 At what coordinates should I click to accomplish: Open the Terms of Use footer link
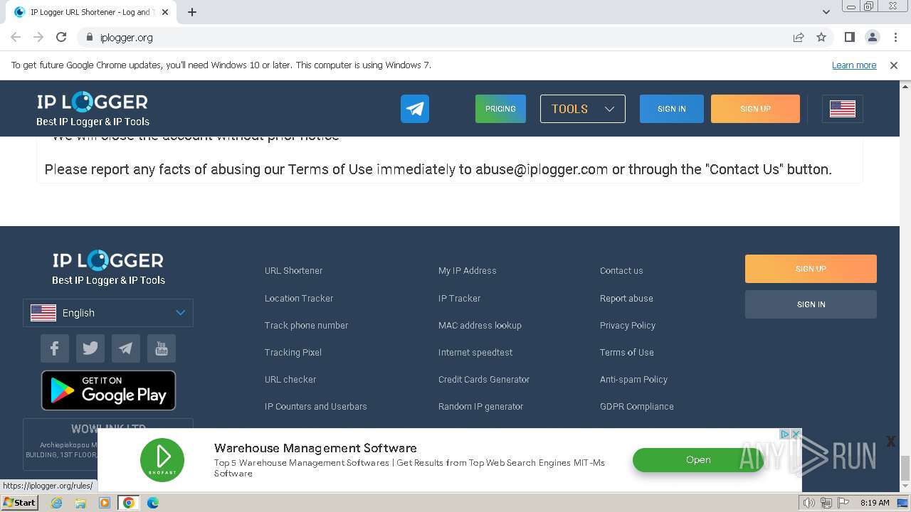click(627, 353)
